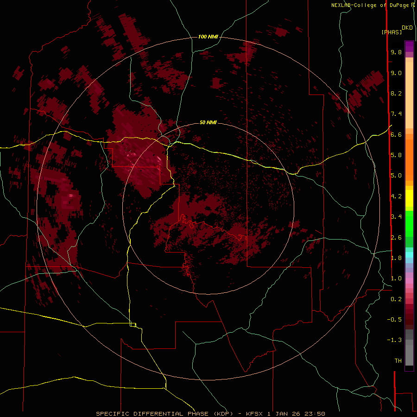Click the 3.4 value on the scale
Viewport: 417px width, 417px height.
396,217
